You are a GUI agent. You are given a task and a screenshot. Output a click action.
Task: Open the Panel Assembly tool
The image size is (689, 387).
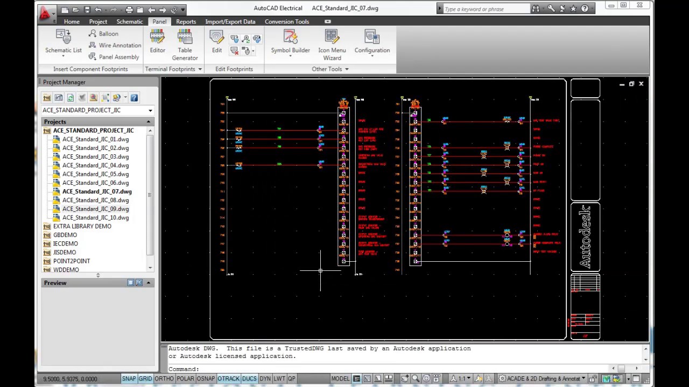(x=114, y=57)
